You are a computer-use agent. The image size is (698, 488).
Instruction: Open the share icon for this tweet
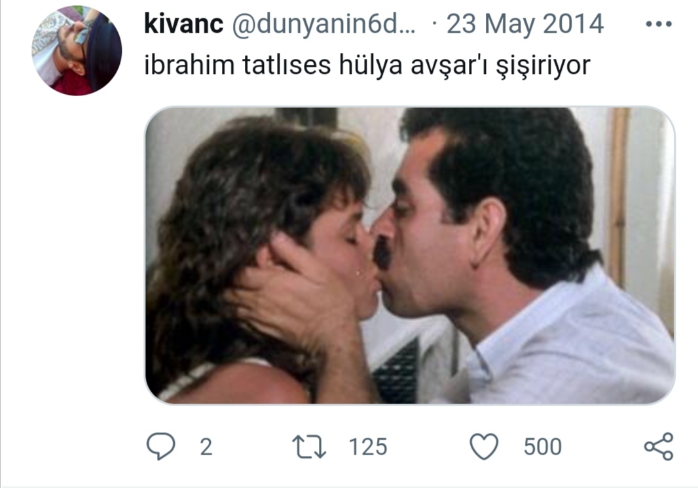tap(659, 446)
